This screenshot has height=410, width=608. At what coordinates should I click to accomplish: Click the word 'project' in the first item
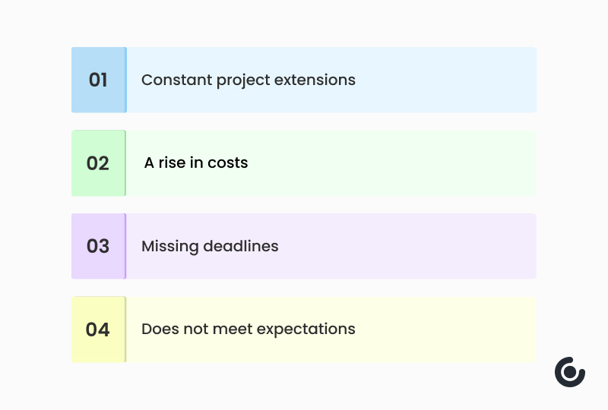(242, 80)
